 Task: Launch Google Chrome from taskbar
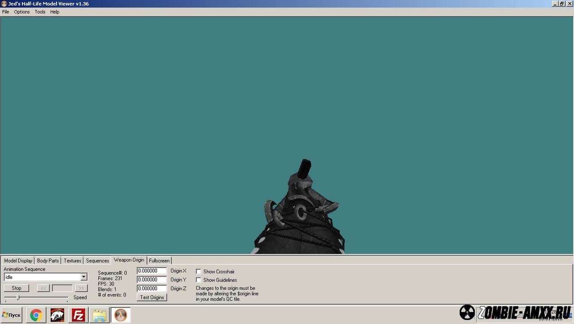click(36, 315)
